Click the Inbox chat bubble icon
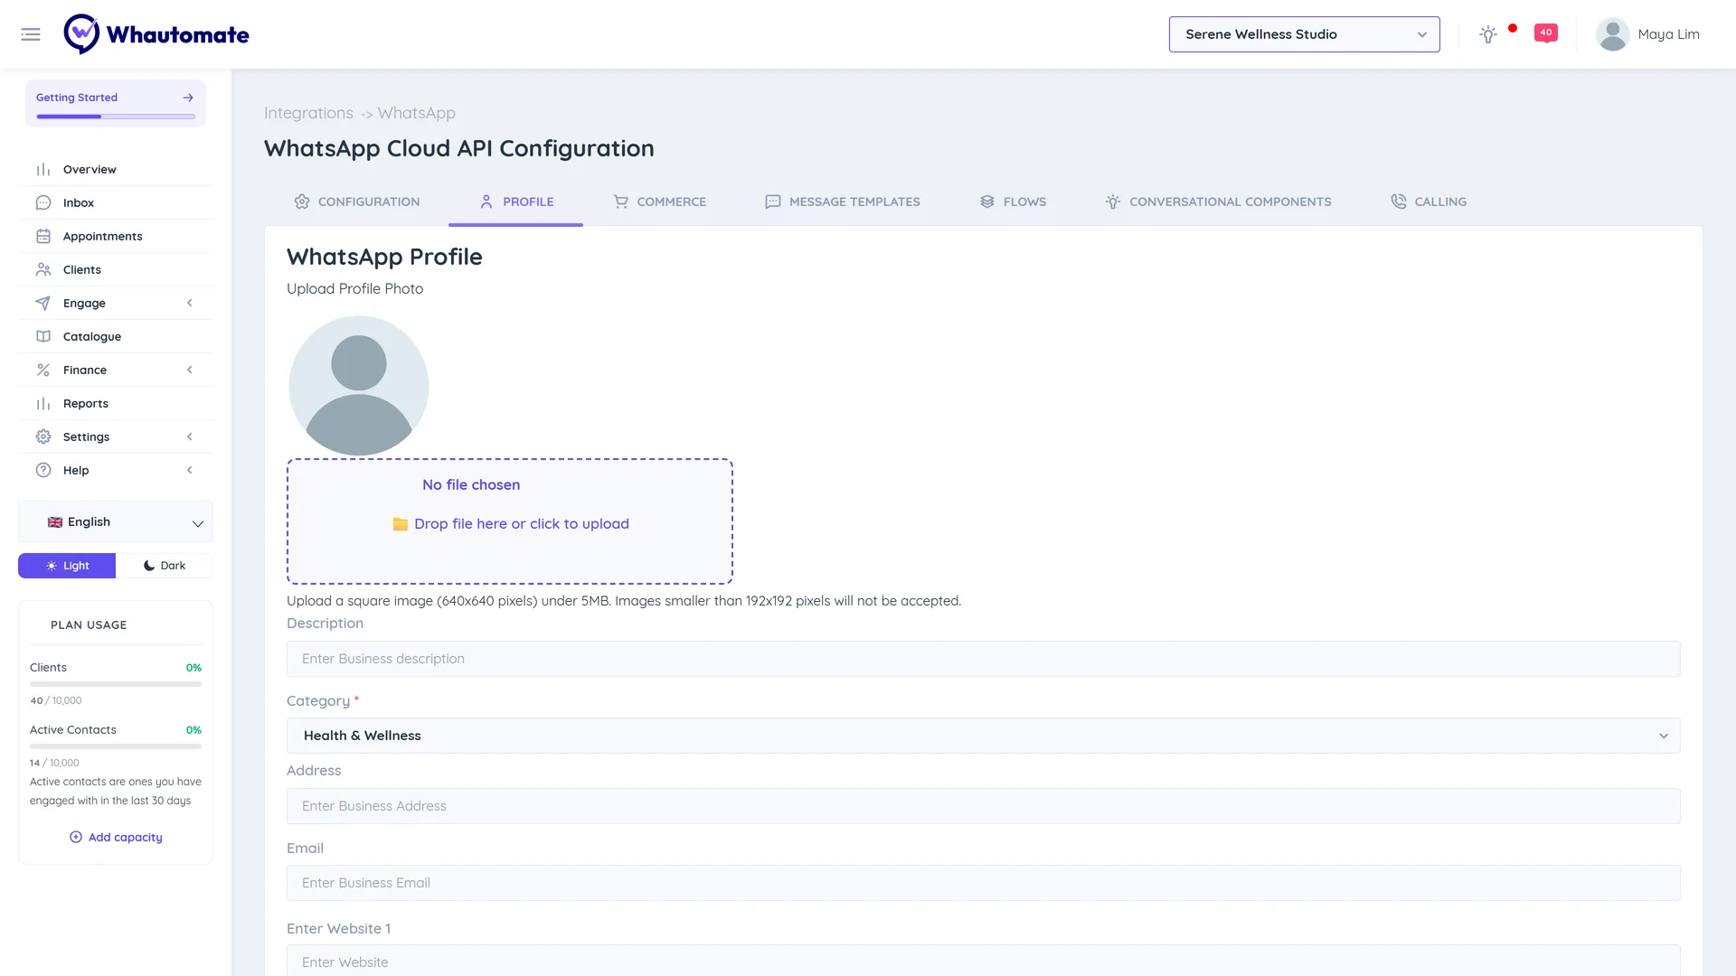1736x976 pixels. coord(43,203)
